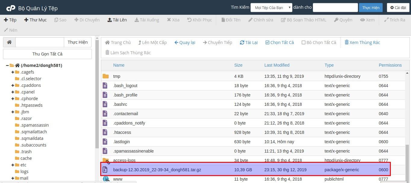Click Thu Gọn Tất Cả collapse all
Viewport: 411px width, 183px height.
tap(47, 54)
